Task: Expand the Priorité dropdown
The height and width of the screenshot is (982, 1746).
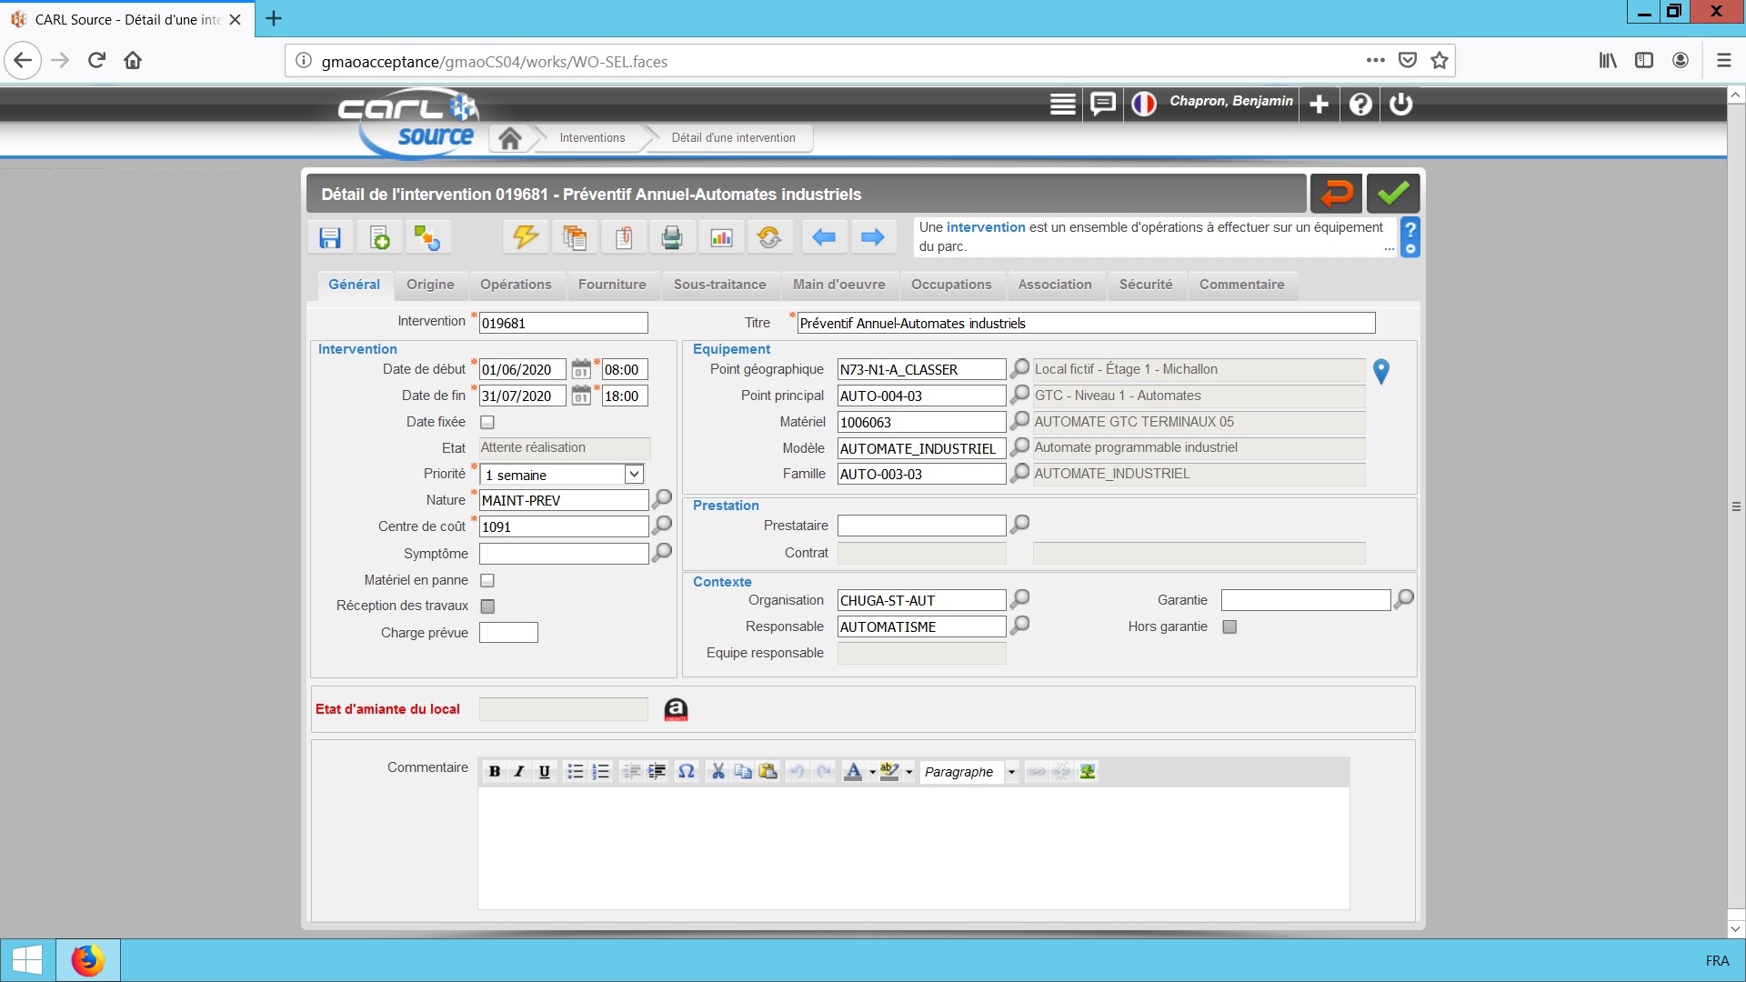Action: pyautogui.click(x=634, y=474)
